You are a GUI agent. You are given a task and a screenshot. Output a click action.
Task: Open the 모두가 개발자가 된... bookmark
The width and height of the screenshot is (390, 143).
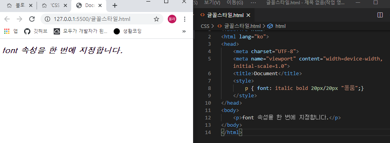click(81, 31)
